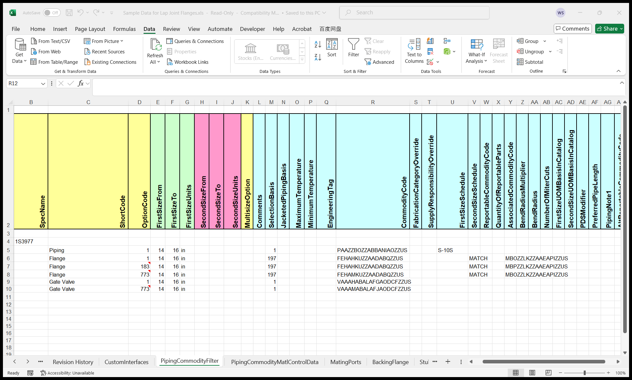Open the Developer tab
Screen dimensions: 632x380
[x=252, y=29]
